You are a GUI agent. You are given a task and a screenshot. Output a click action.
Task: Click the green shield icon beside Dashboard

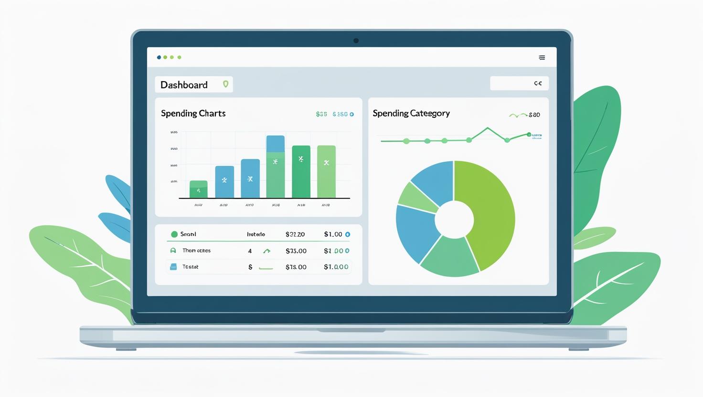(225, 84)
